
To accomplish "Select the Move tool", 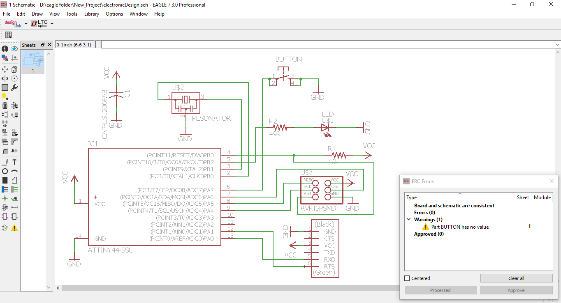I will (5, 69).
